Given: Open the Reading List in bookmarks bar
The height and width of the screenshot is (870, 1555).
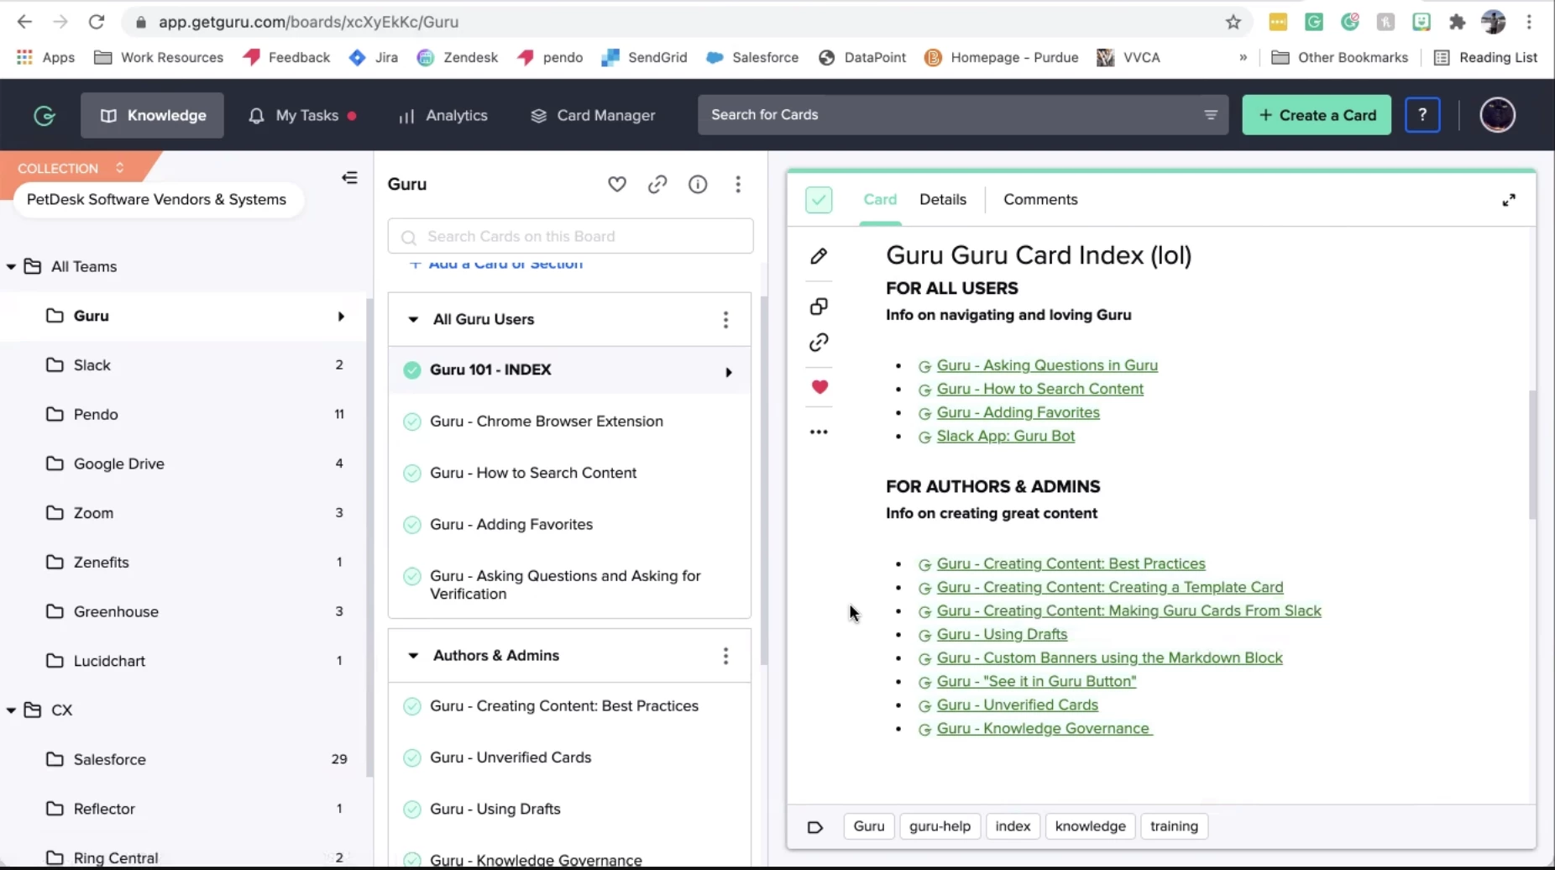Looking at the screenshot, I should coord(1485,57).
